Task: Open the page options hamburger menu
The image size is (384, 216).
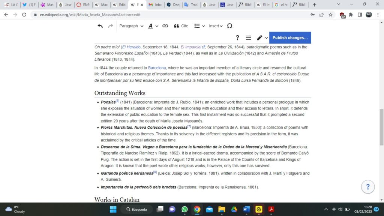Action: point(248,38)
